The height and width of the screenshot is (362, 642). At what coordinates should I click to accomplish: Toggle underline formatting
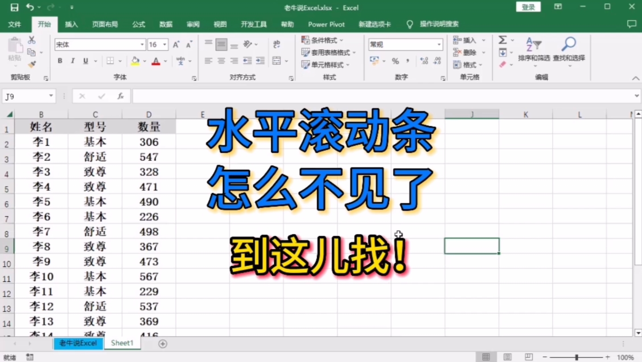tap(85, 61)
